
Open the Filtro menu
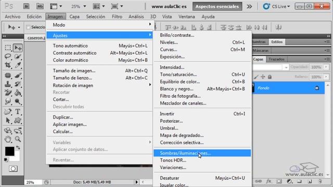[x=117, y=17]
